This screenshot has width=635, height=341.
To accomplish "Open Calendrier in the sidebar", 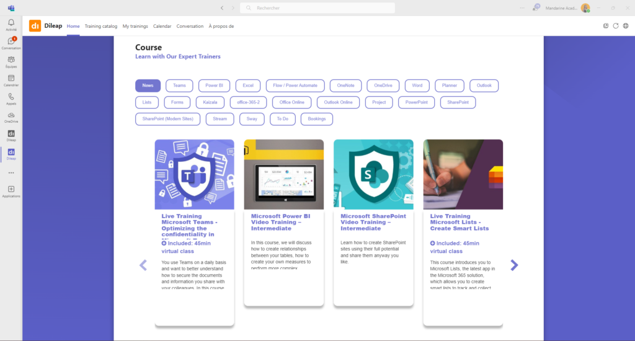I will 11,81.
